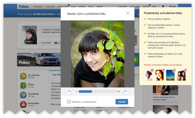Viewport: 195px width, 118px height.
Task: Open the stretko menu item
Action: [x=146, y=6]
